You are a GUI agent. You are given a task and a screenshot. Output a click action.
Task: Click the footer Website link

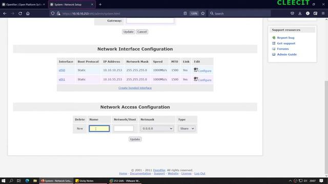click(x=173, y=173)
